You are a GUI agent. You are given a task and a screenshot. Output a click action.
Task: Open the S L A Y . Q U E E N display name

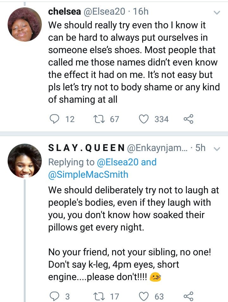coord(86,148)
